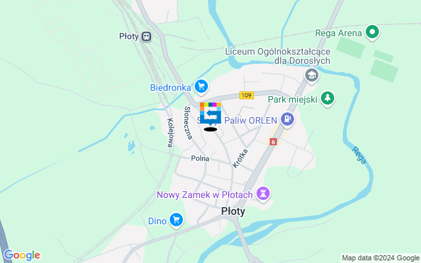Select the Biedronka shopping cart pin

[201, 87]
